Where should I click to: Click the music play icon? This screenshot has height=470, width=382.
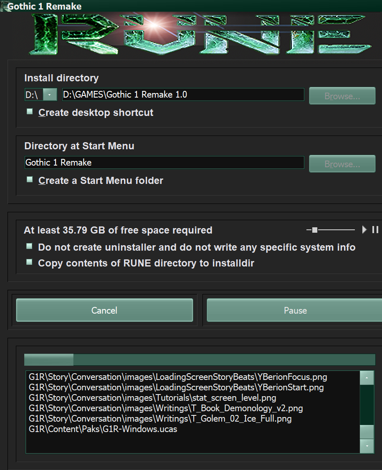tap(364, 230)
